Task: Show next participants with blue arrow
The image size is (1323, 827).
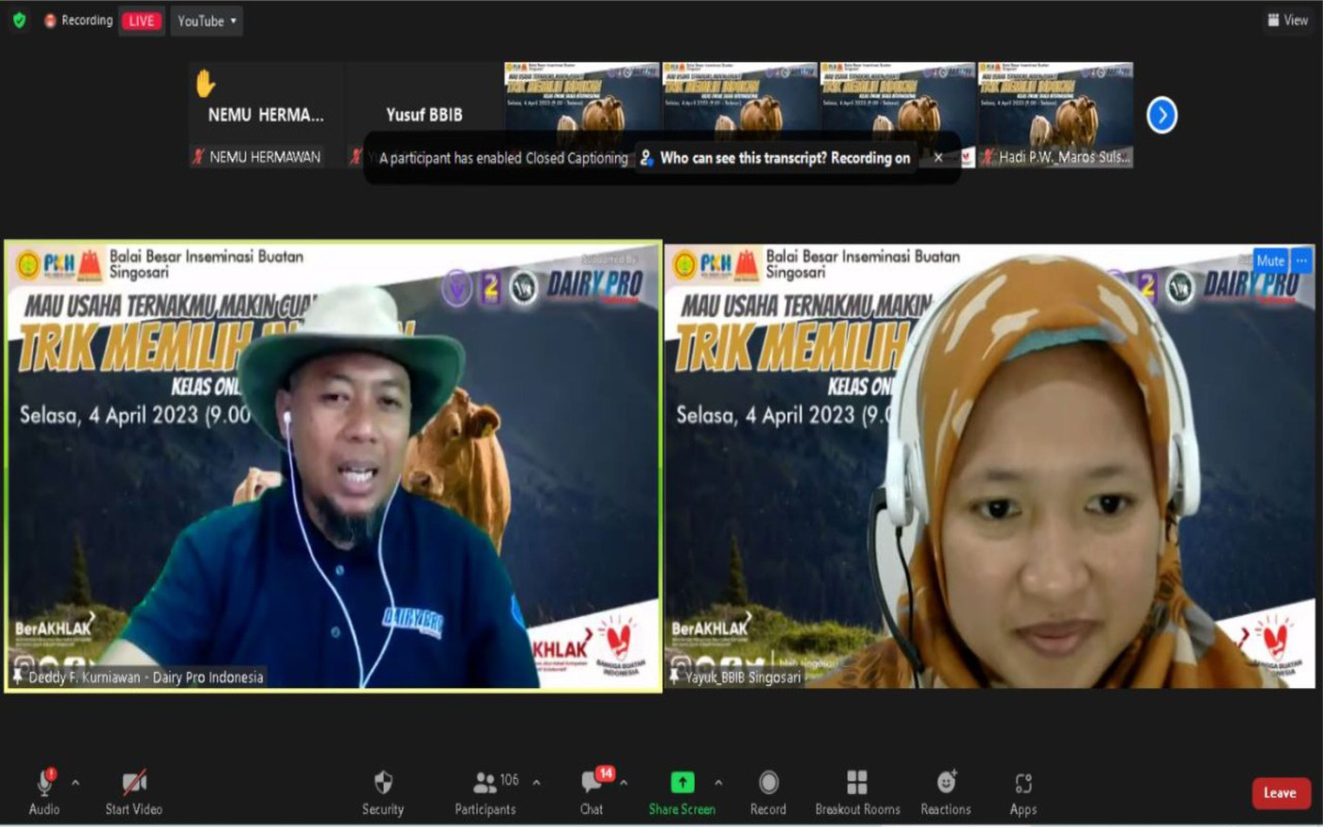Action: [1161, 115]
